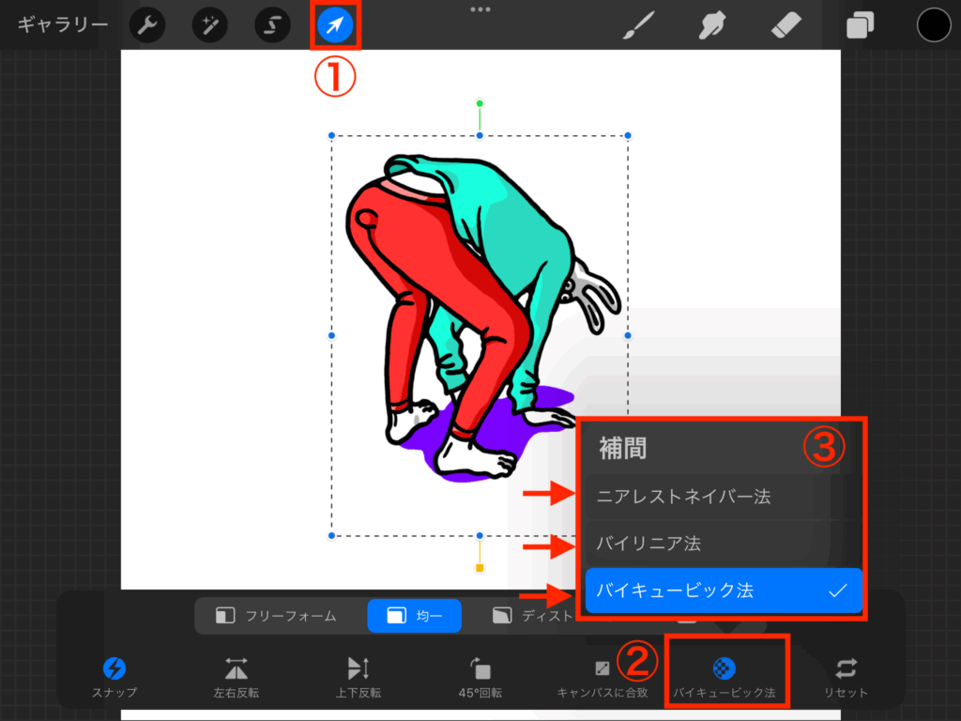Open バイキュービック法 interpolation menu in toolbar
Screen dimensions: 961x721
click(724, 677)
